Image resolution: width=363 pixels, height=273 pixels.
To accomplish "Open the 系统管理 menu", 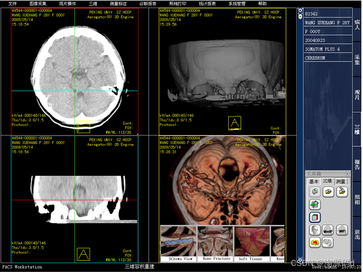I will coord(237,4).
